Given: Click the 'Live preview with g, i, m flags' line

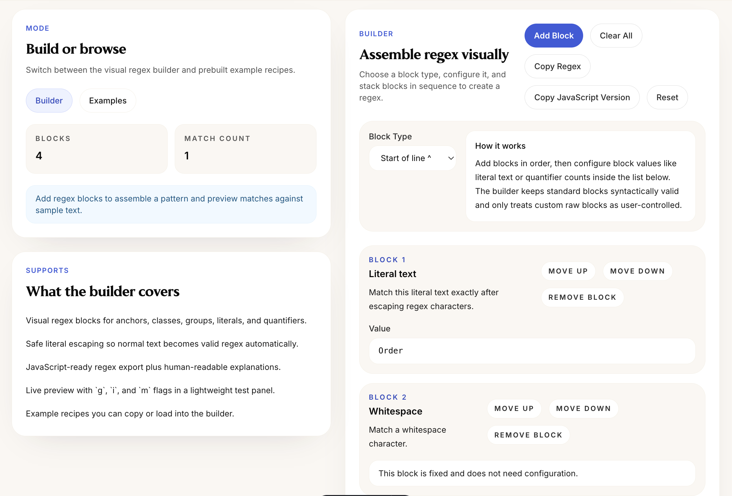Looking at the screenshot, I should [x=150, y=390].
